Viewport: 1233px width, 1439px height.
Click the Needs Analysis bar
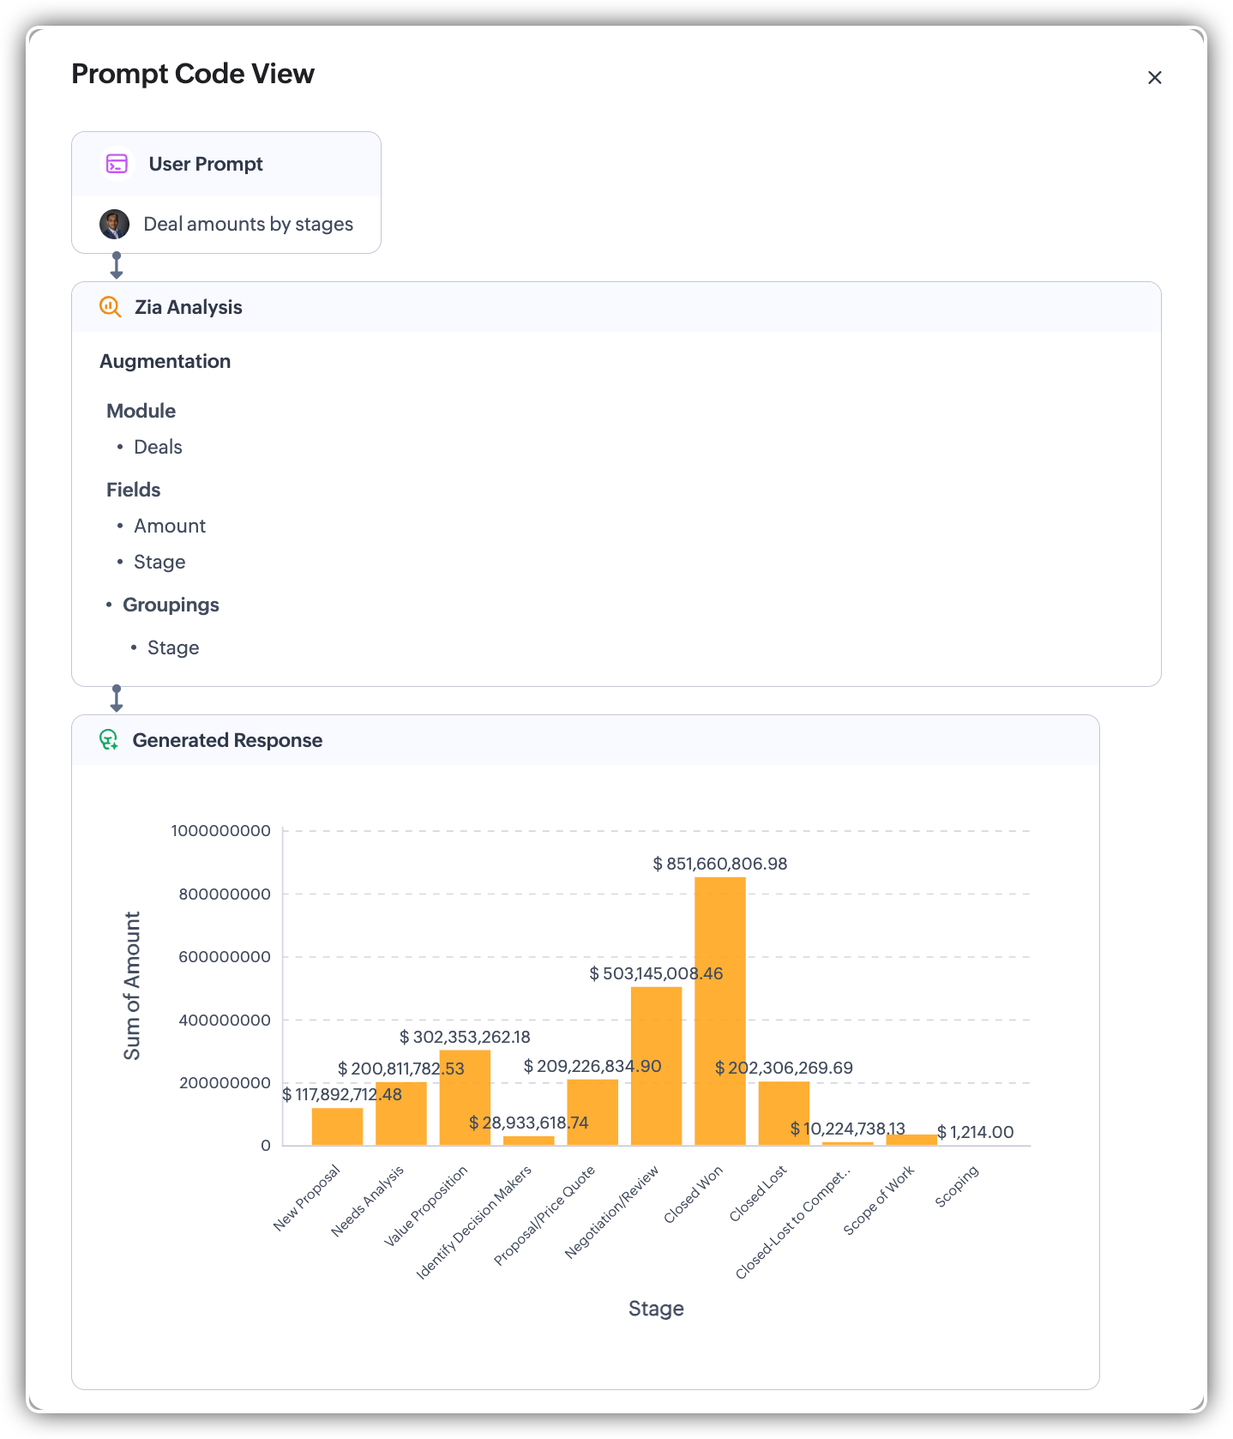tap(401, 1113)
